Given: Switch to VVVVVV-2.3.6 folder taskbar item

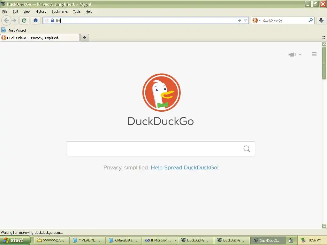Looking at the screenshot, I should (x=51, y=240).
